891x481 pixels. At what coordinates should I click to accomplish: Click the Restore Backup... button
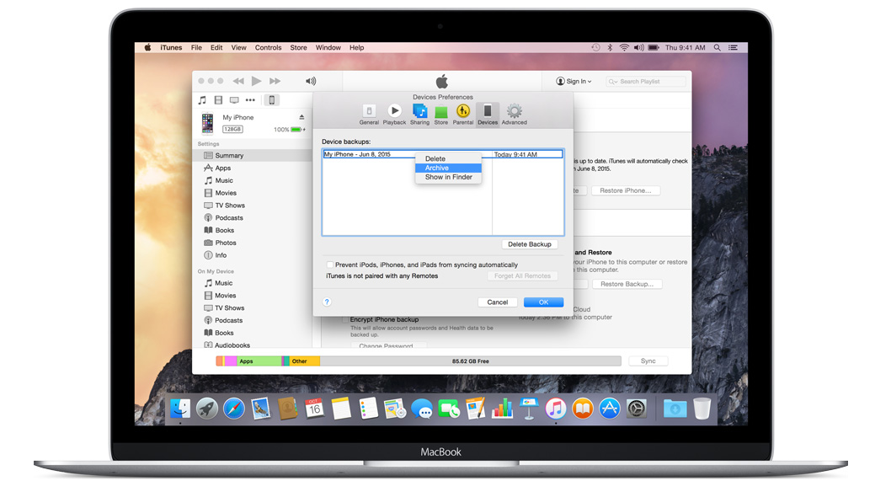click(627, 284)
